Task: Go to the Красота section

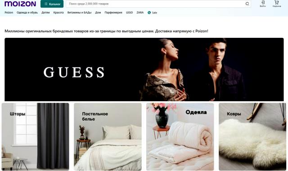Action: pos(58,13)
